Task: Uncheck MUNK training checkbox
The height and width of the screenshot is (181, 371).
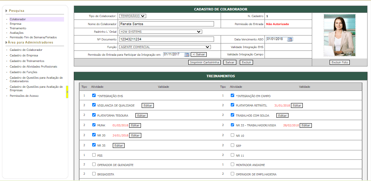Action: pos(94,125)
